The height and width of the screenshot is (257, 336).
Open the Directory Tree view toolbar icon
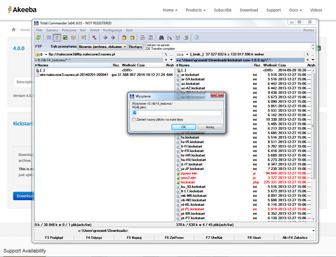pos(73,38)
